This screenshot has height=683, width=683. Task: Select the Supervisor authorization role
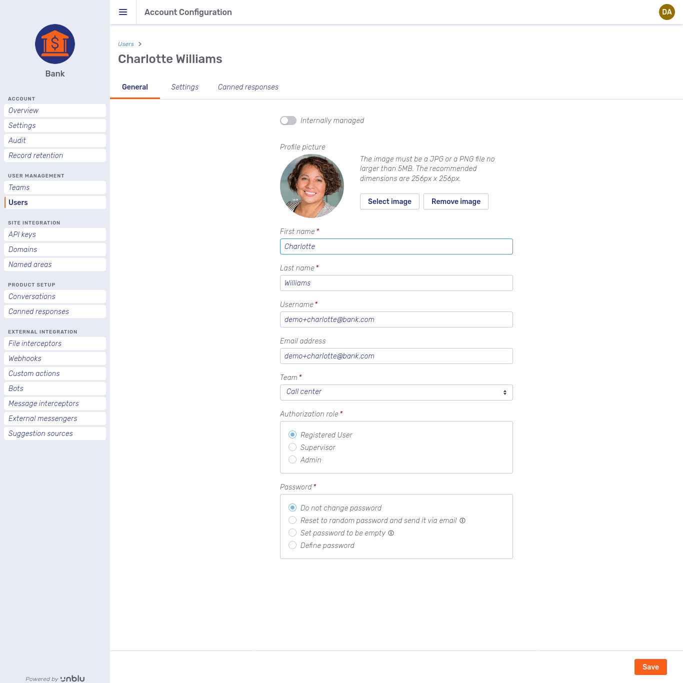click(292, 447)
